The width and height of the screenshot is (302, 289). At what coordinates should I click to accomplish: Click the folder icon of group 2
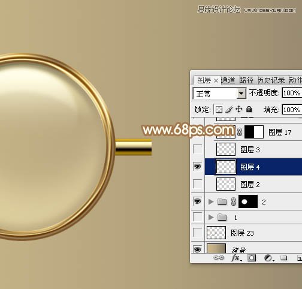(222, 201)
